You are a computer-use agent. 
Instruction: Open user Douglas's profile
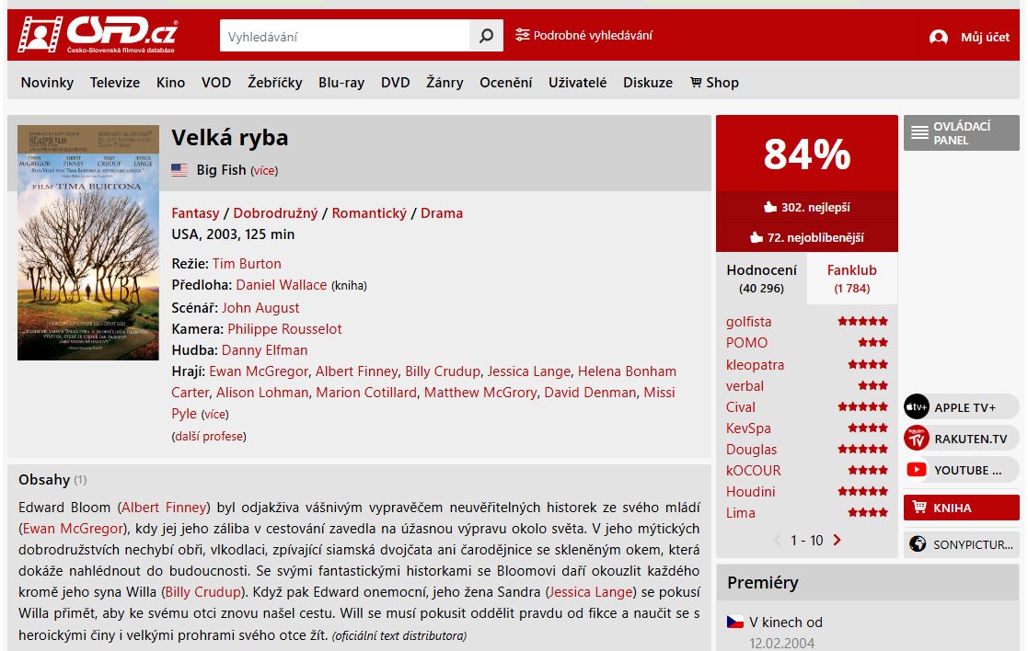point(751,450)
